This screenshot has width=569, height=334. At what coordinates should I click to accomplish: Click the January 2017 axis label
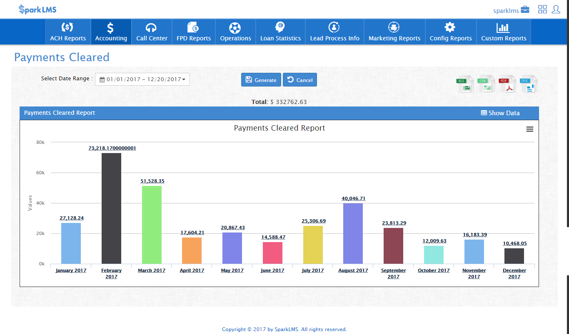pos(71,270)
